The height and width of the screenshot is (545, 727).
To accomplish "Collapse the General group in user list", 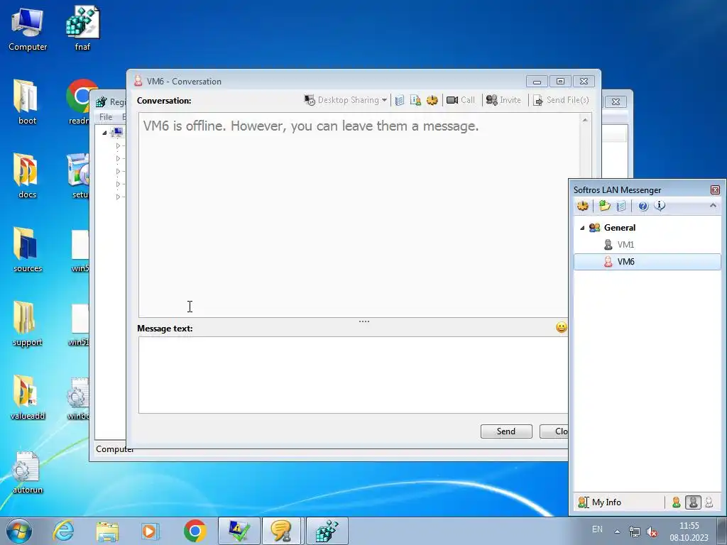I will tap(582, 228).
